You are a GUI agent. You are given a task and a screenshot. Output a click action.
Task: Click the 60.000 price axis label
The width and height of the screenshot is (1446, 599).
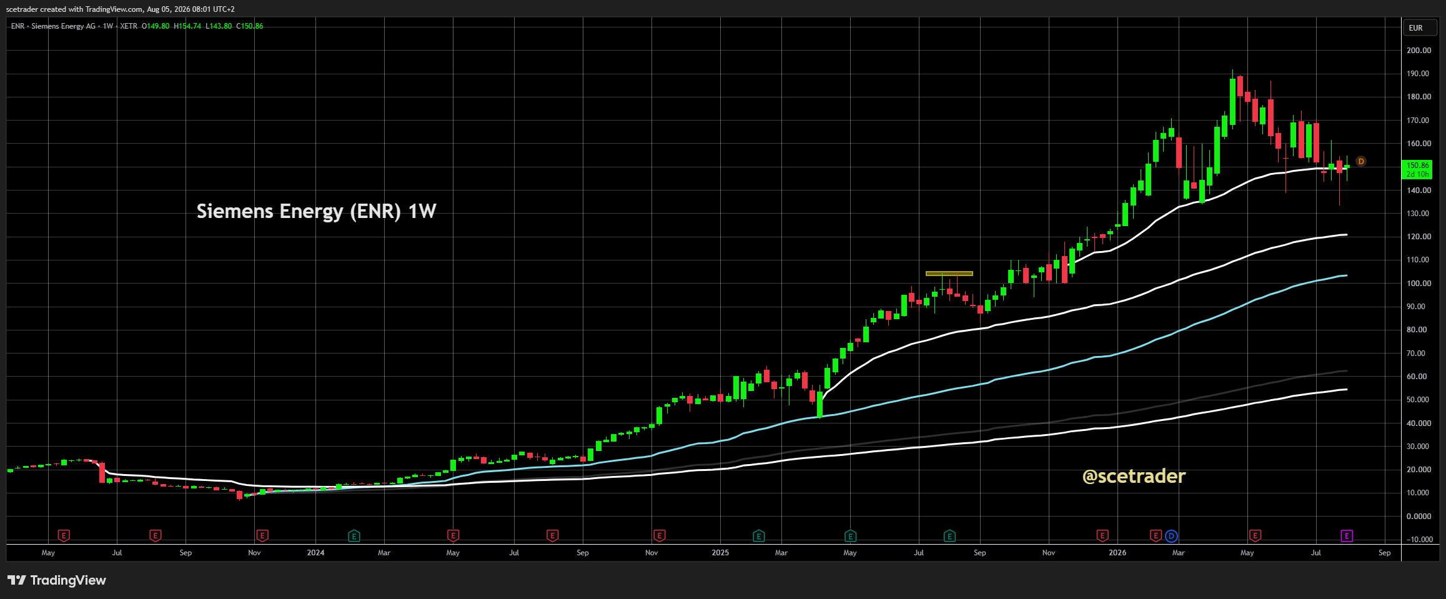pyautogui.click(x=1418, y=377)
